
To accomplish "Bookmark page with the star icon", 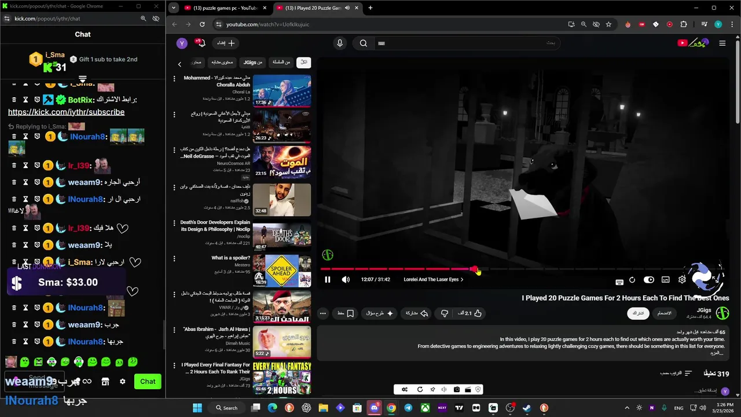I will 608,24.
